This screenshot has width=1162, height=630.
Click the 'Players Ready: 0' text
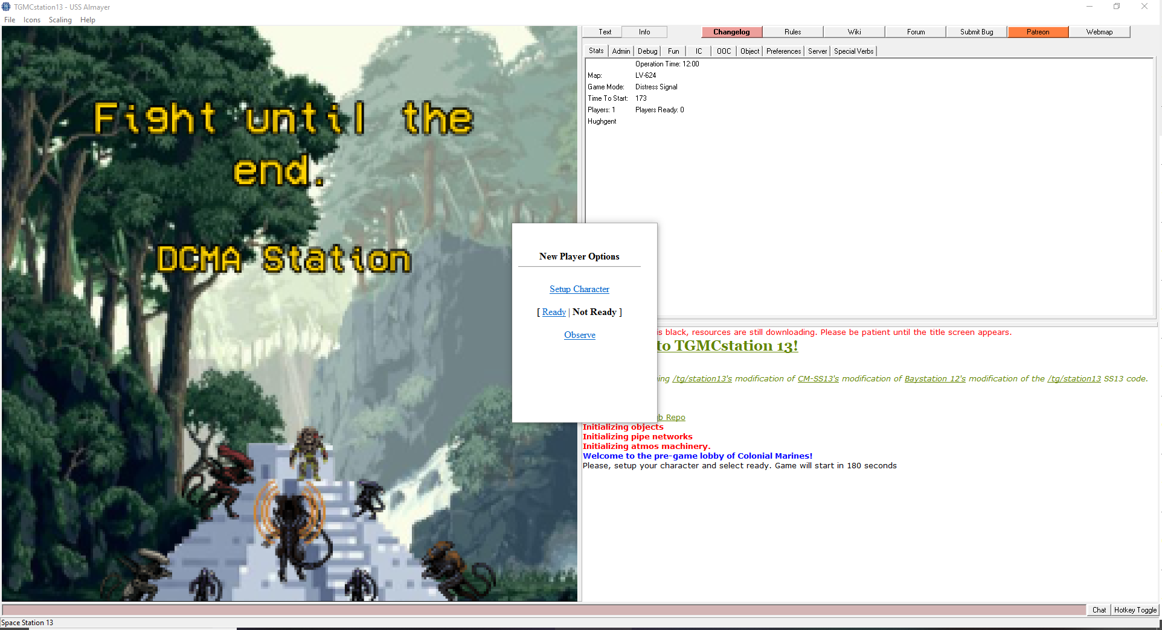[x=660, y=110]
